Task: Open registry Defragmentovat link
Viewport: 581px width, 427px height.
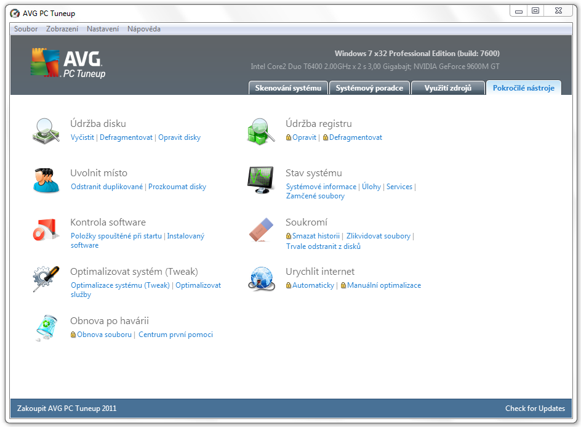Action: pos(355,137)
